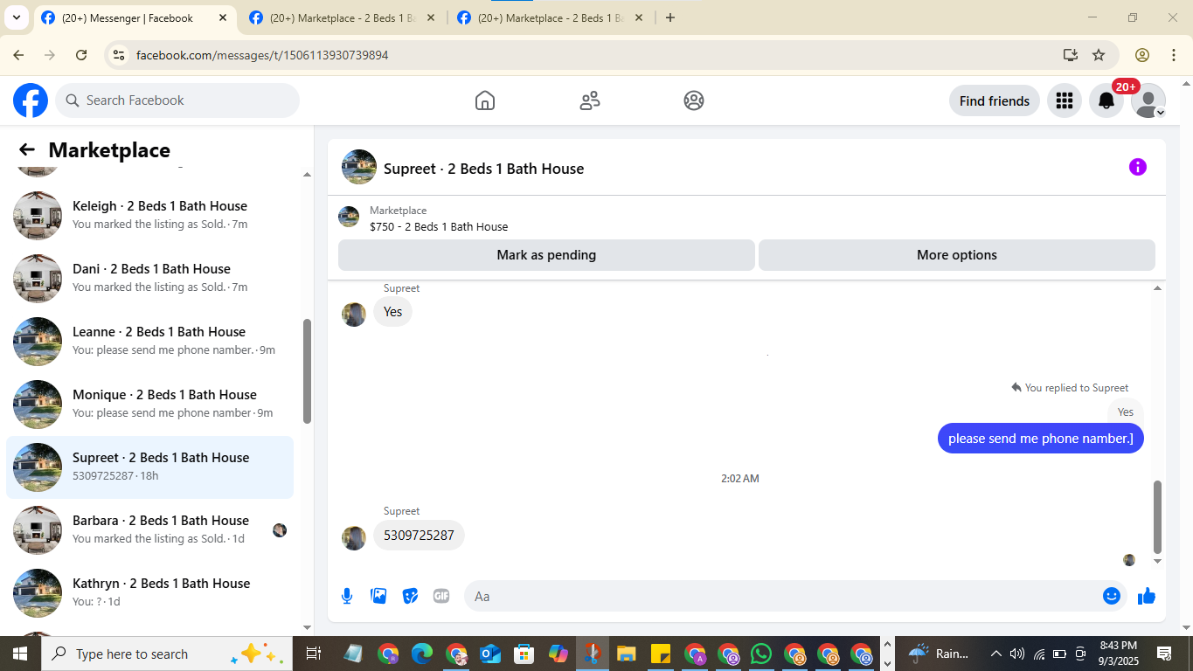
Task: Open a new browser tab
Action: (670, 17)
